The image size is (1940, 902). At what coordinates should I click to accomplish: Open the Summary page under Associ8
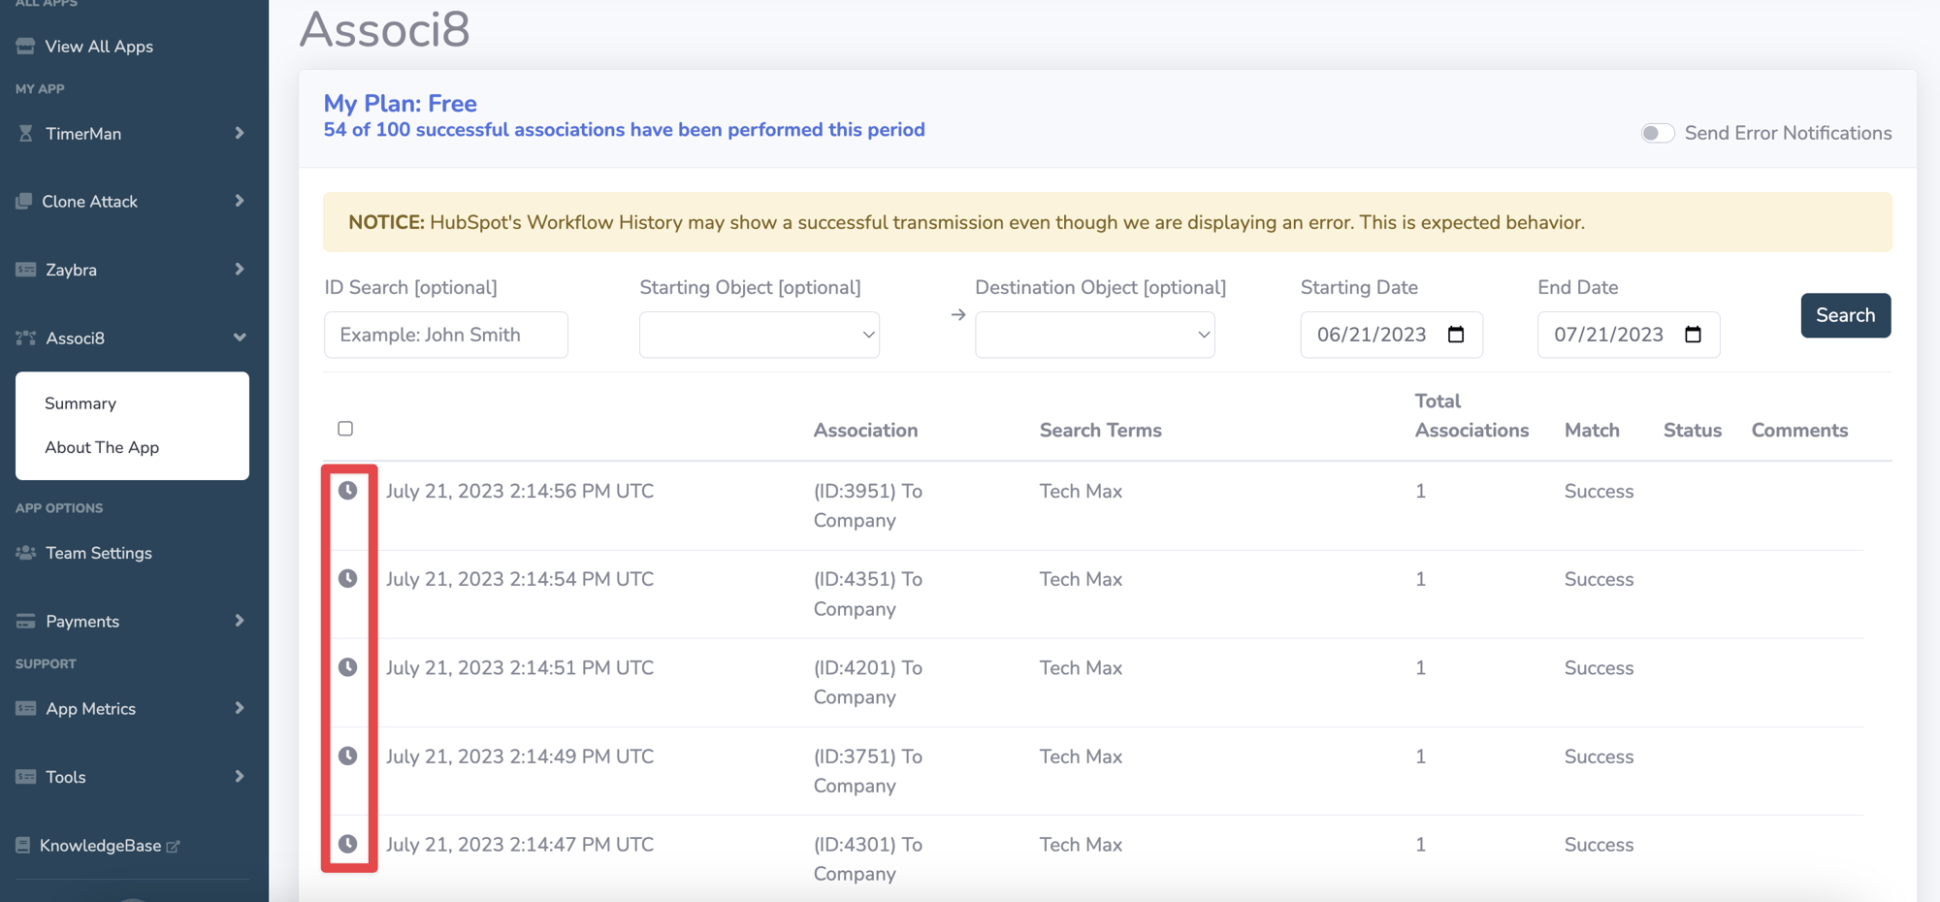click(81, 403)
